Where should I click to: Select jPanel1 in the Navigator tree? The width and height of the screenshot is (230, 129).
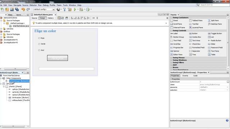coord(15,87)
